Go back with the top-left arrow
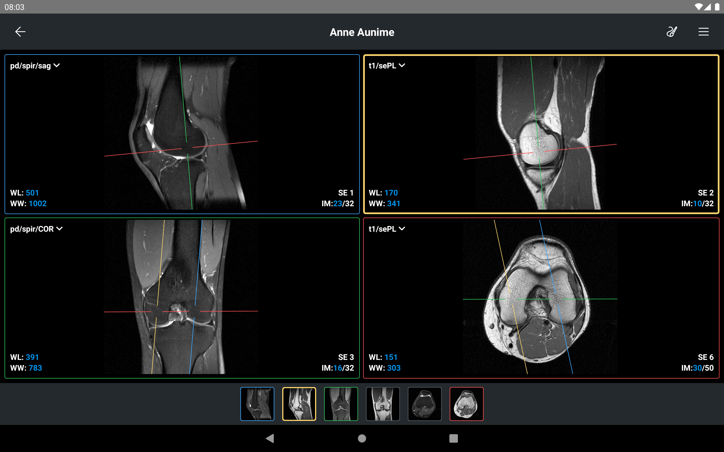Screen dimensions: 724x452 tap(20, 32)
